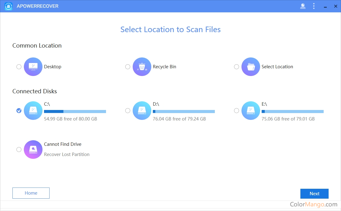Select the D:\ drive radio button
Image resolution: width=341 pixels, height=211 pixels.
point(128,111)
